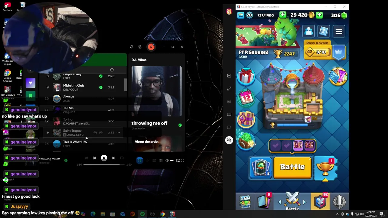
Task: Mute Spotify using the speaker icon
Action: [x=167, y=160]
